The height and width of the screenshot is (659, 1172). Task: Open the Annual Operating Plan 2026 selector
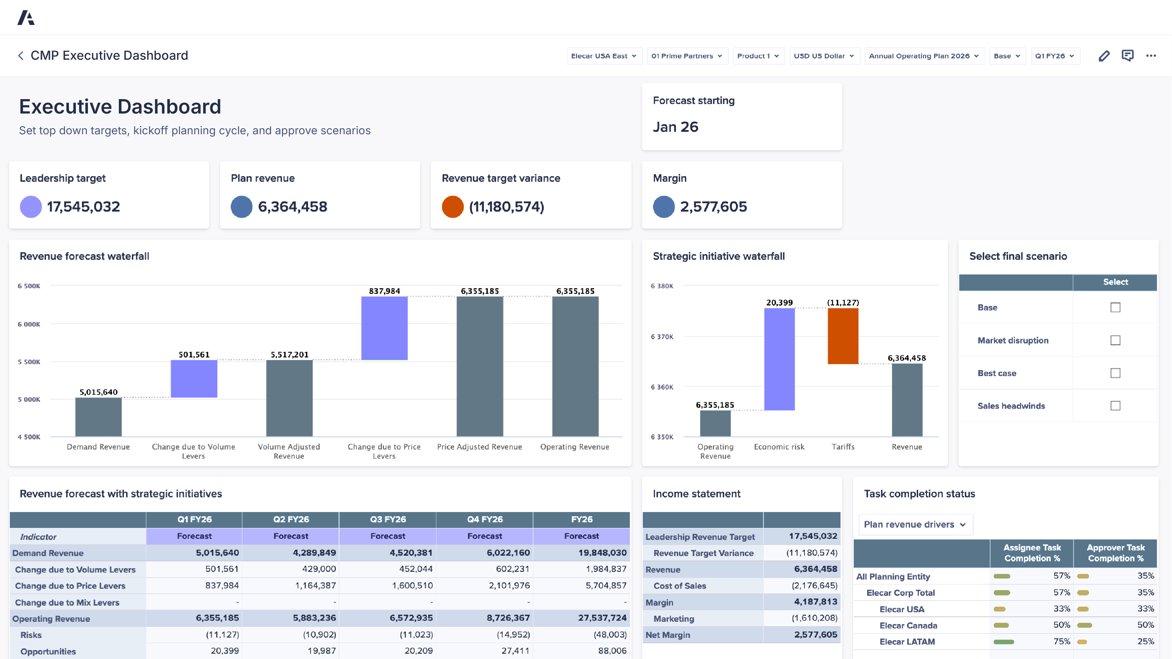(x=924, y=56)
